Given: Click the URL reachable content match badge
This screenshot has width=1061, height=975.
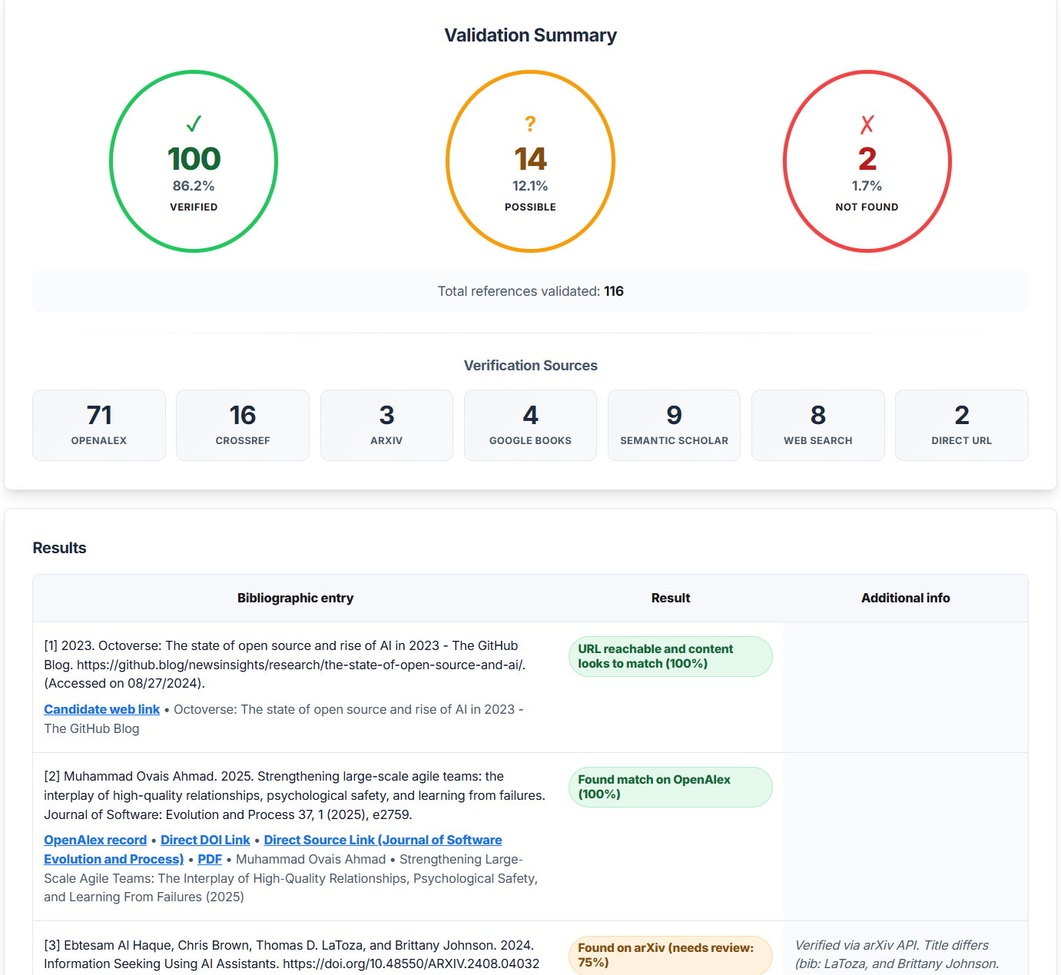Looking at the screenshot, I should pyautogui.click(x=670, y=656).
